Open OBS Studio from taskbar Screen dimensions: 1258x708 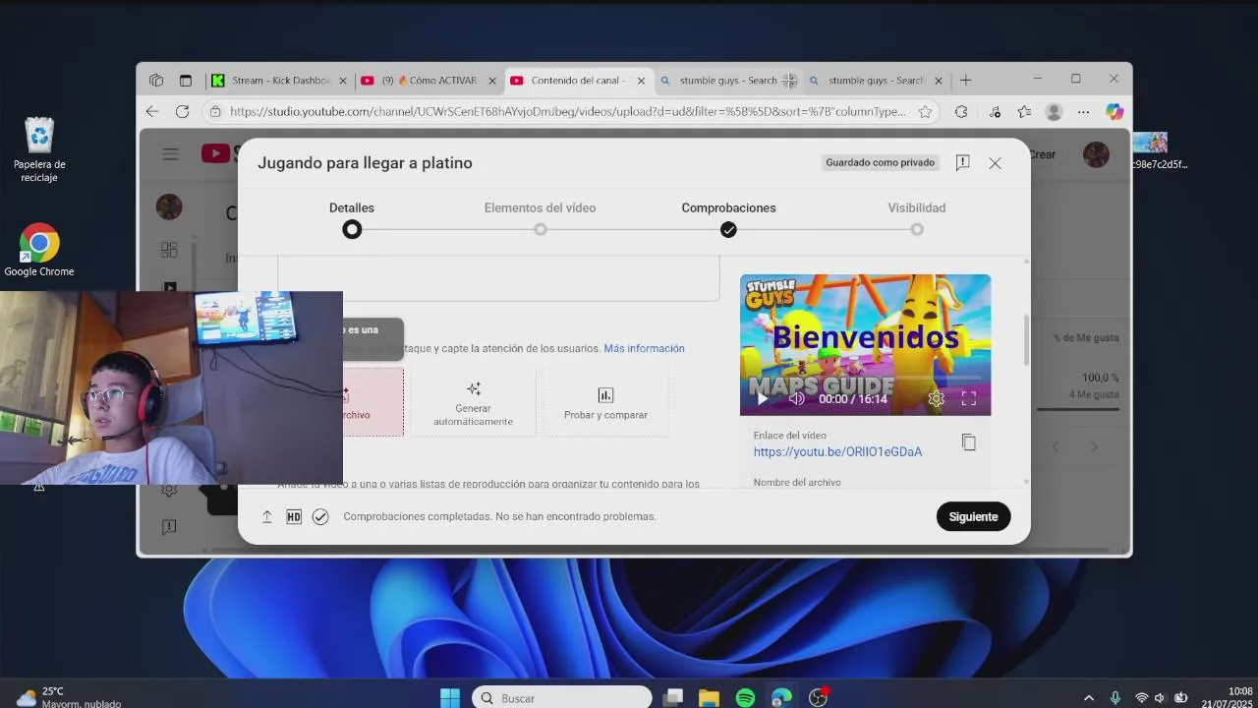pos(818,698)
